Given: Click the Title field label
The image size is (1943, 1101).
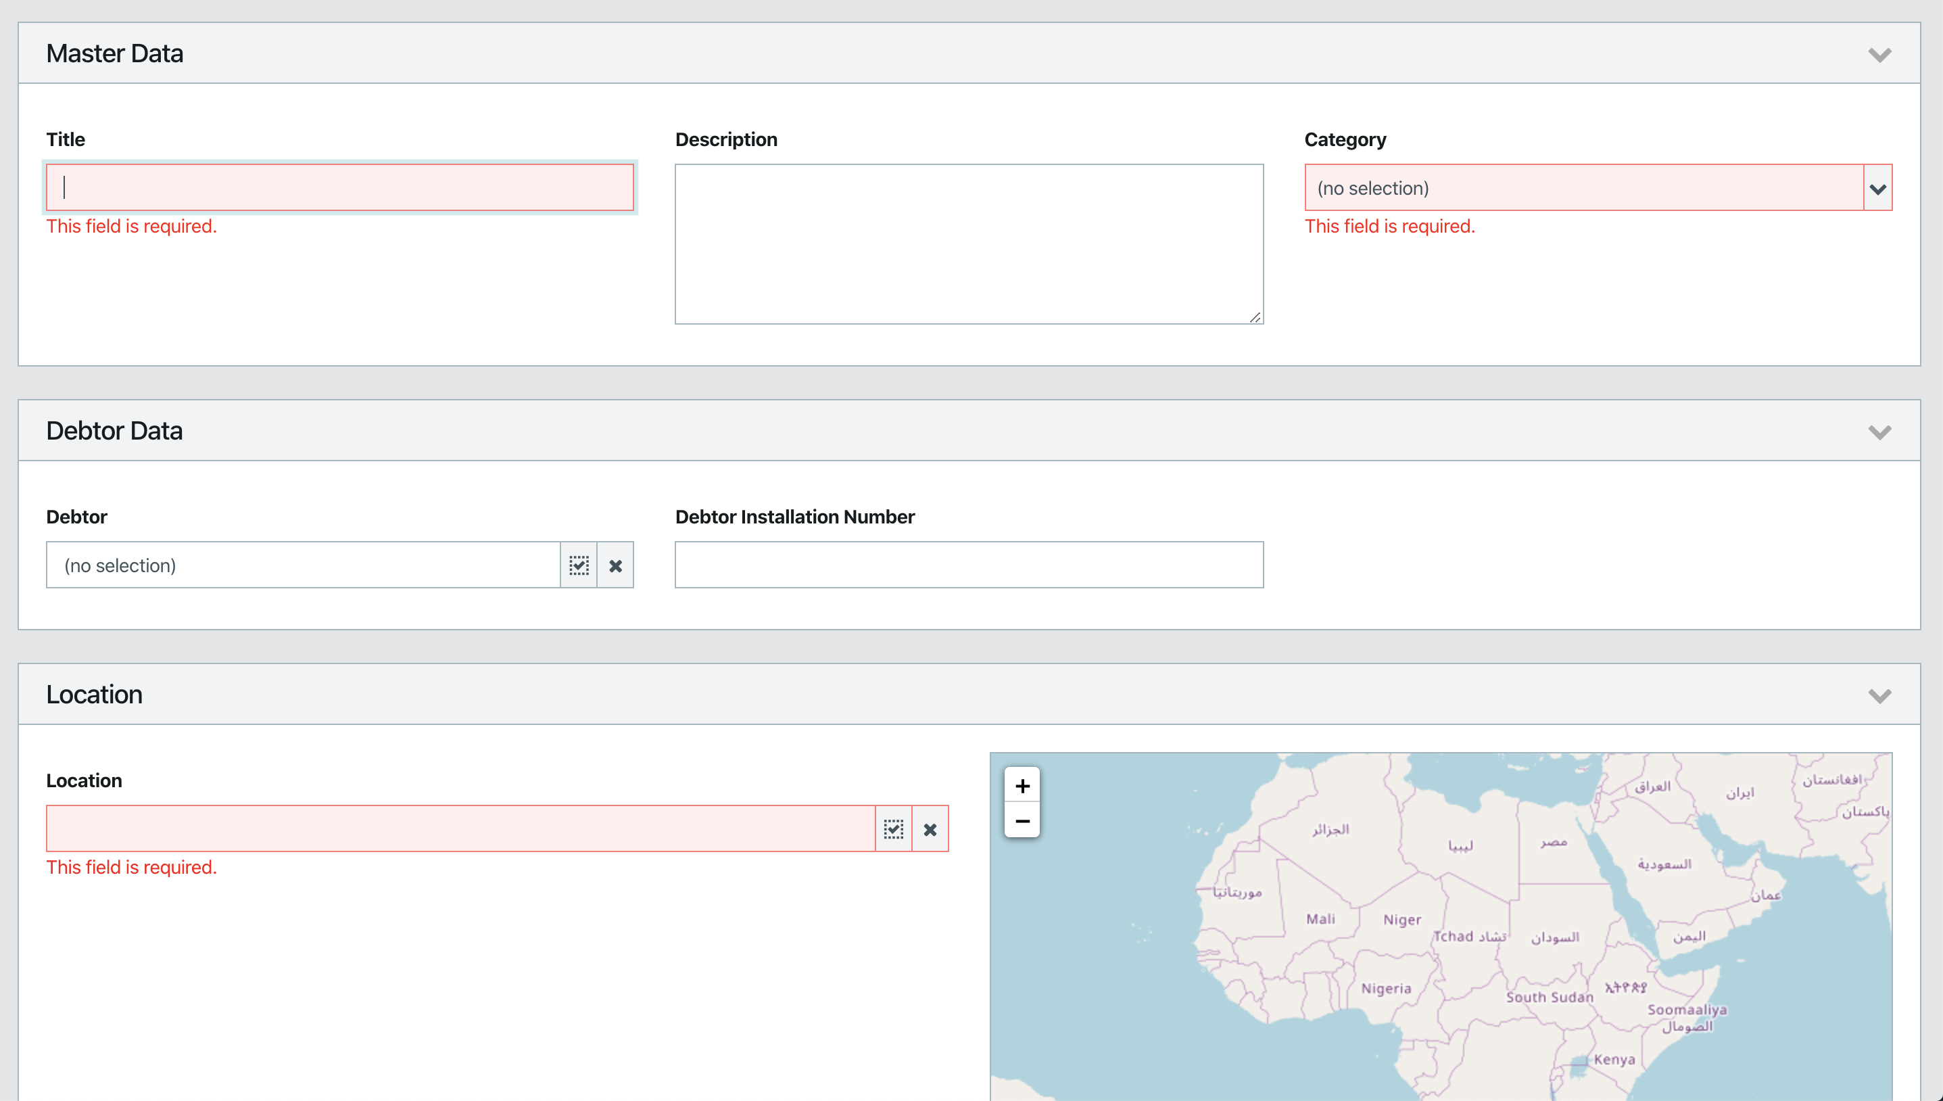Looking at the screenshot, I should 66,139.
